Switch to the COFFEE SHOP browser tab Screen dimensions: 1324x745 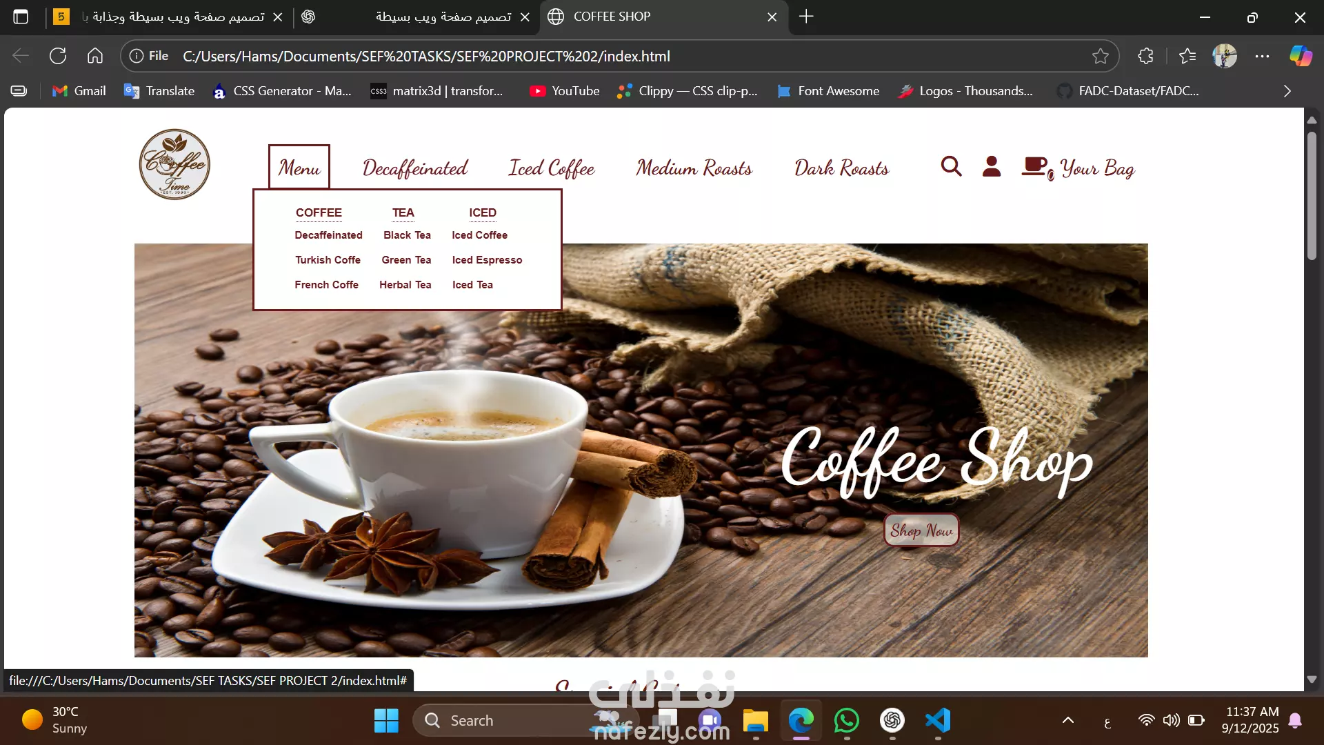(612, 17)
